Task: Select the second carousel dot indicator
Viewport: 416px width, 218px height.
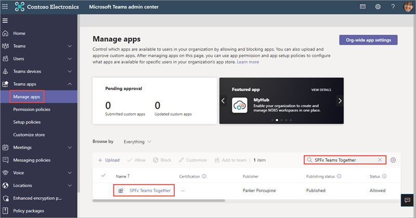Action: pyautogui.click(x=277, y=120)
